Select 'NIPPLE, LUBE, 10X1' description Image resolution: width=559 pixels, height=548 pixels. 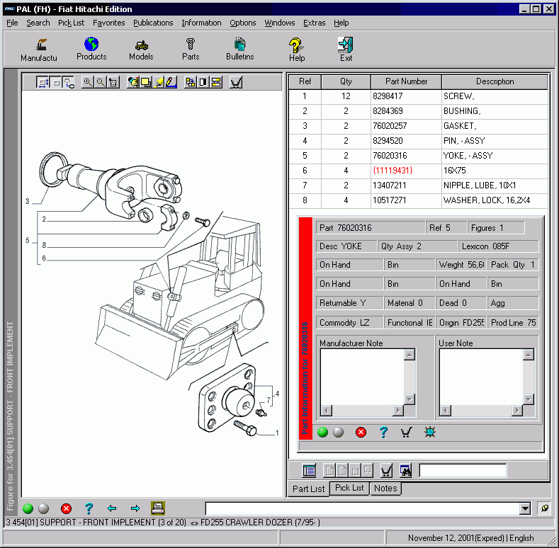tap(480, 185)
